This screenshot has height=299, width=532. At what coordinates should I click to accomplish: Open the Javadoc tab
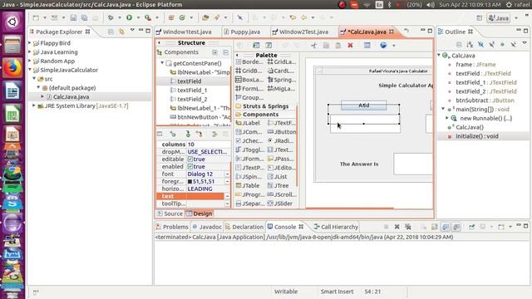coord(207,227)
